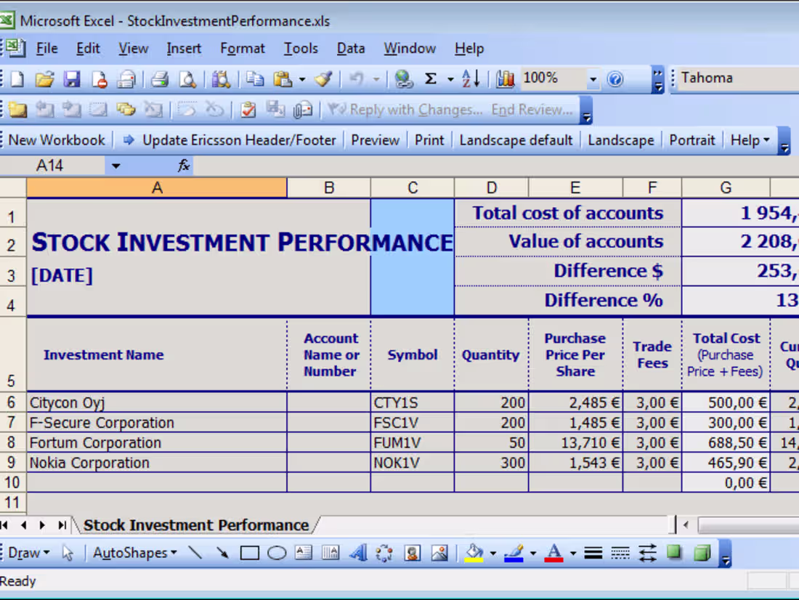The height and width of the screenshot is (600, 799).
Task: Insert a Text Box
Action: pos(303,553)
